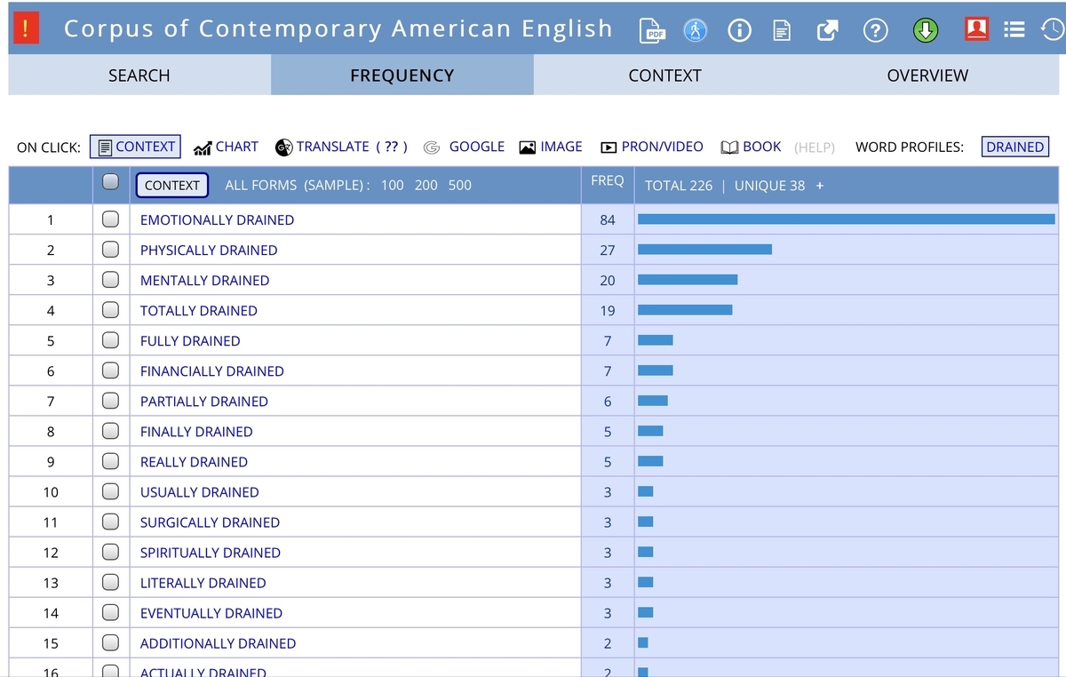The height and width of the screenshot is (677, 1066).
Task: Open the question mark help icon
Action: pyautogui.click(x=876, y=31)
